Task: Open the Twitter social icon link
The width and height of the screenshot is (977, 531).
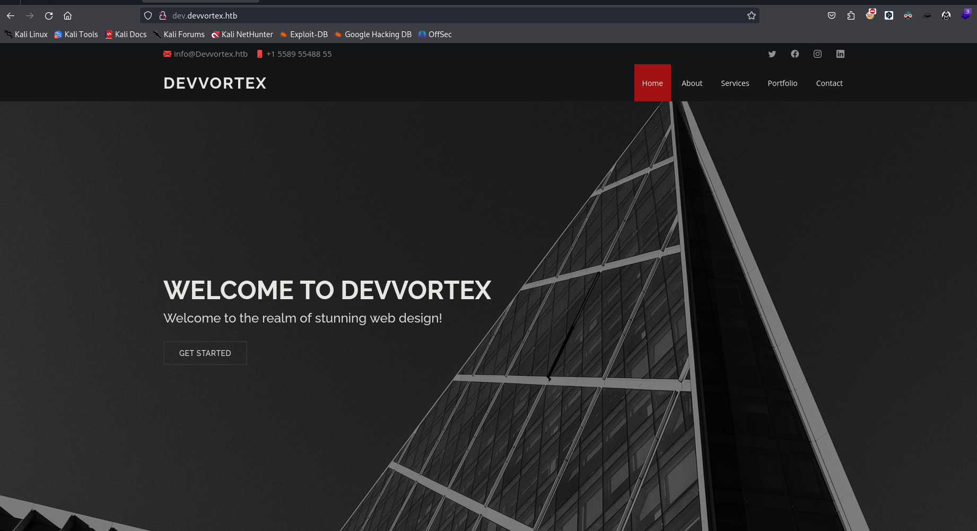Action: [772, 54]
